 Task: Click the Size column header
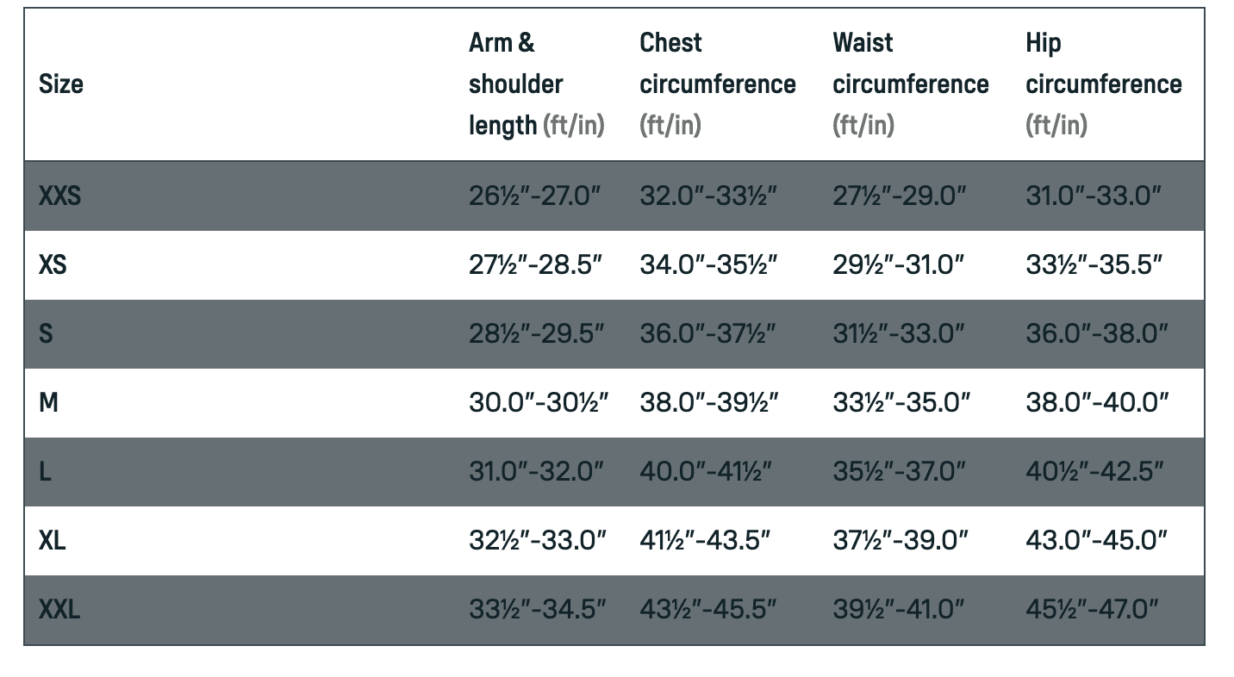click(x=61, y=84)
